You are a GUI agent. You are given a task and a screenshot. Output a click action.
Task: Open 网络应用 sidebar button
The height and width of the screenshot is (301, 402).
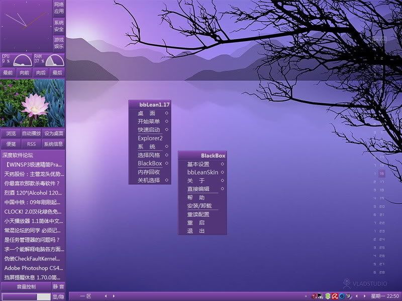pyautogui.click(x=59, y=8)
